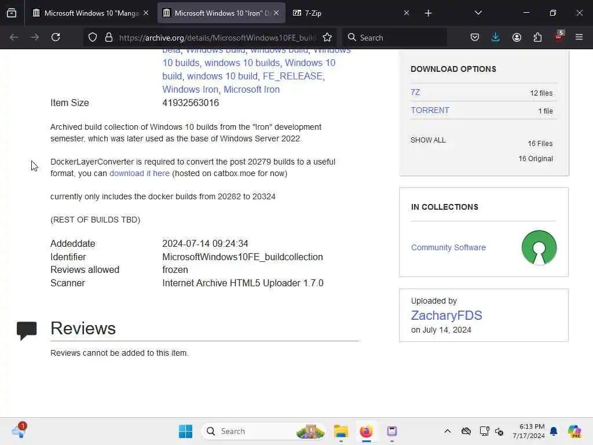The height and width of the screenshot is (445, 593).
Task: Open the Microsoft Iron tag link
Action: tap(251, 90)
